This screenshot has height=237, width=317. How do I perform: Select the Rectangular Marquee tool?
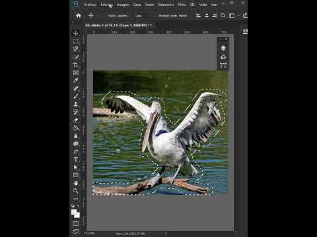pos(76,41)
